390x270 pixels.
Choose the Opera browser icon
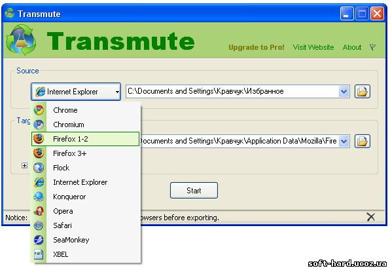click(x=39, y=211)
